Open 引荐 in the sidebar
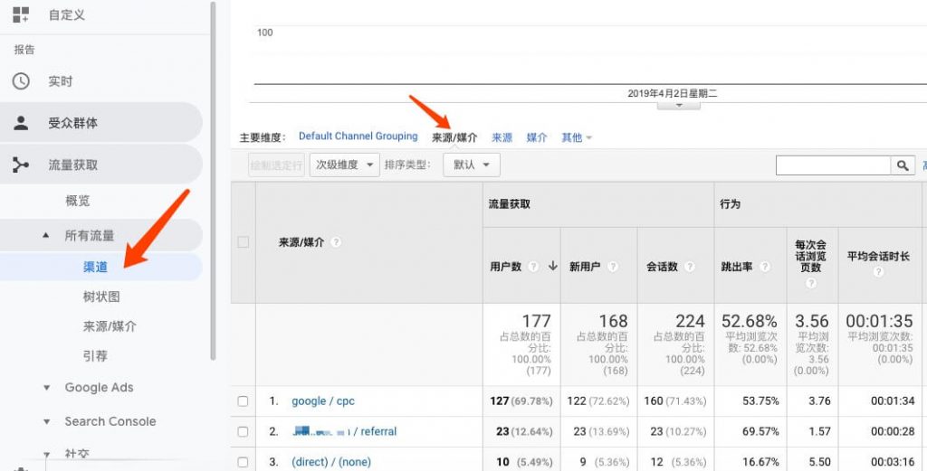The height and width of the screenshot is (471, 927). 95,356
